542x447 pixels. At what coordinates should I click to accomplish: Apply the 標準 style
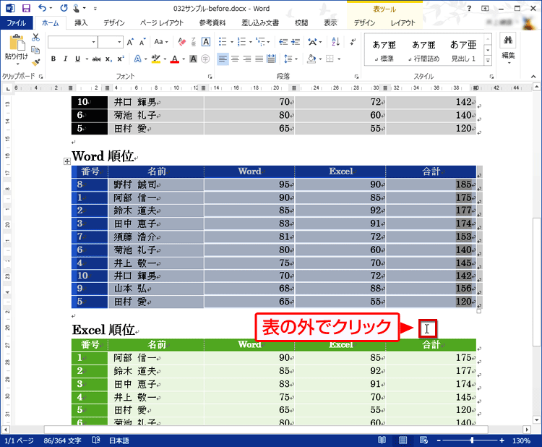pos(384,51)
